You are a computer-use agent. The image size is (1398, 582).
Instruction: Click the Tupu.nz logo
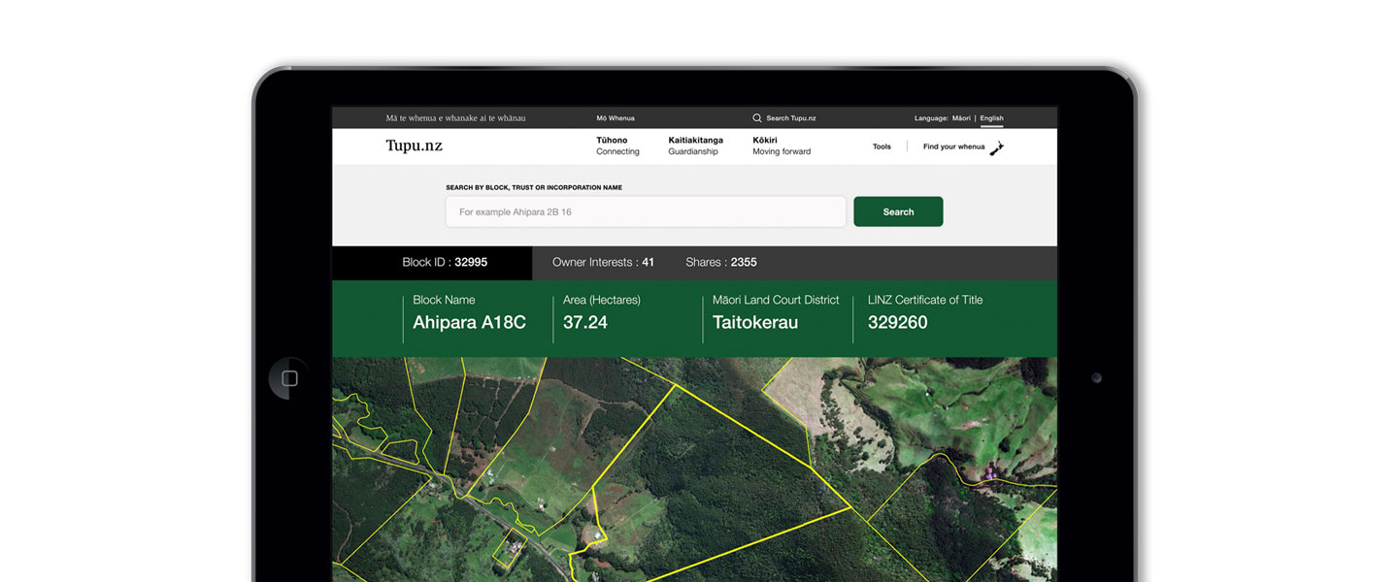[413, 145]
